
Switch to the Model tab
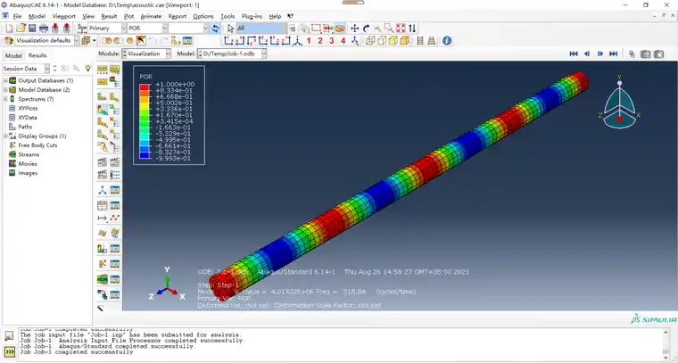click(x=13, y=56)
